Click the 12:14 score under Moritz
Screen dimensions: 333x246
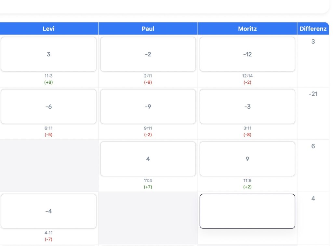pos(247,76)
